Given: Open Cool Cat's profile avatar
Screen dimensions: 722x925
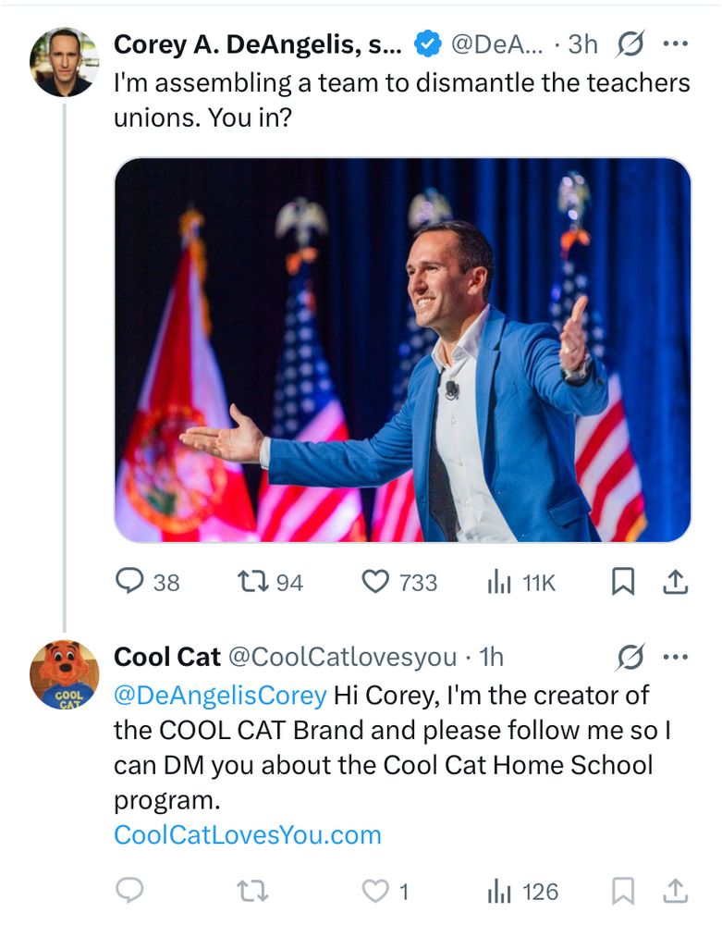Looking at the screenshot, I should tap(64, 674).
